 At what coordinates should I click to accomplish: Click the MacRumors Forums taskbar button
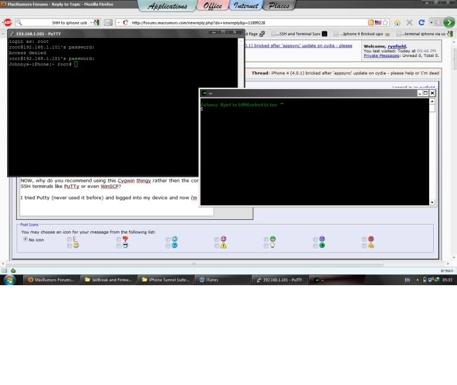pos(51,280)
